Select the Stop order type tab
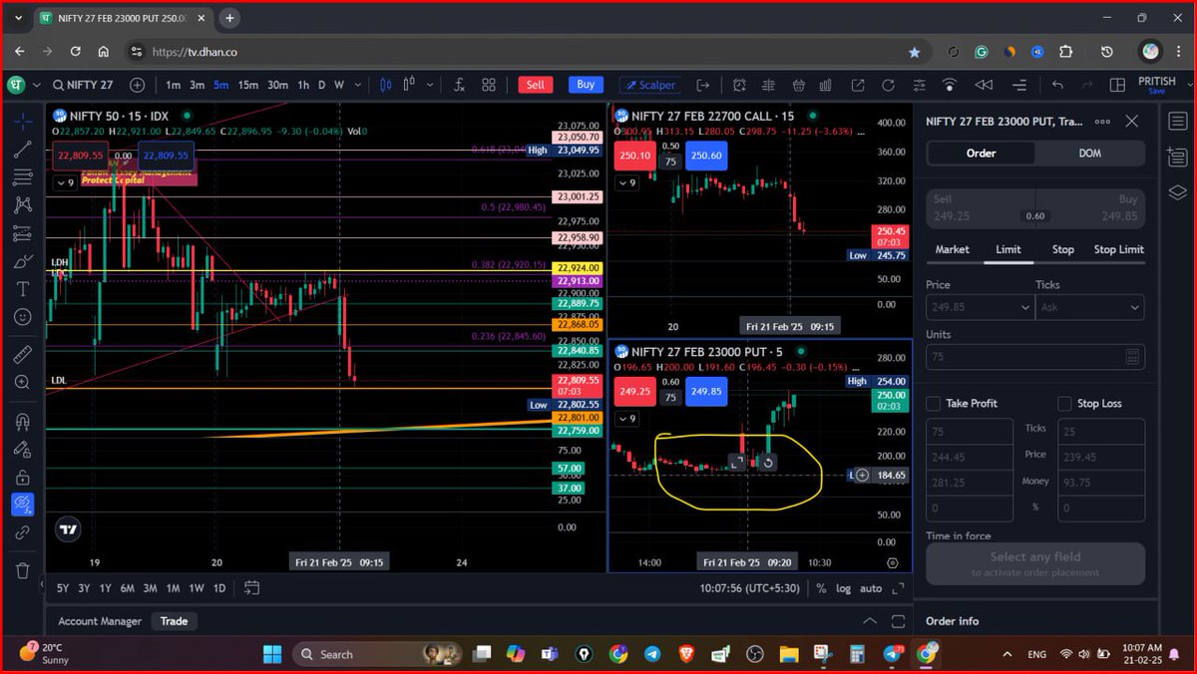This screenshot has width=1197, height=674. click(x=1063, y=249)
